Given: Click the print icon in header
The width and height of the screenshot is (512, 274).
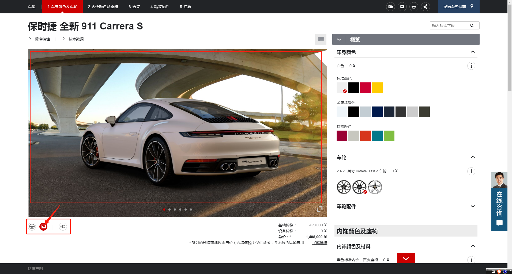Looking at the screenshot, I should tap(414, 7).
